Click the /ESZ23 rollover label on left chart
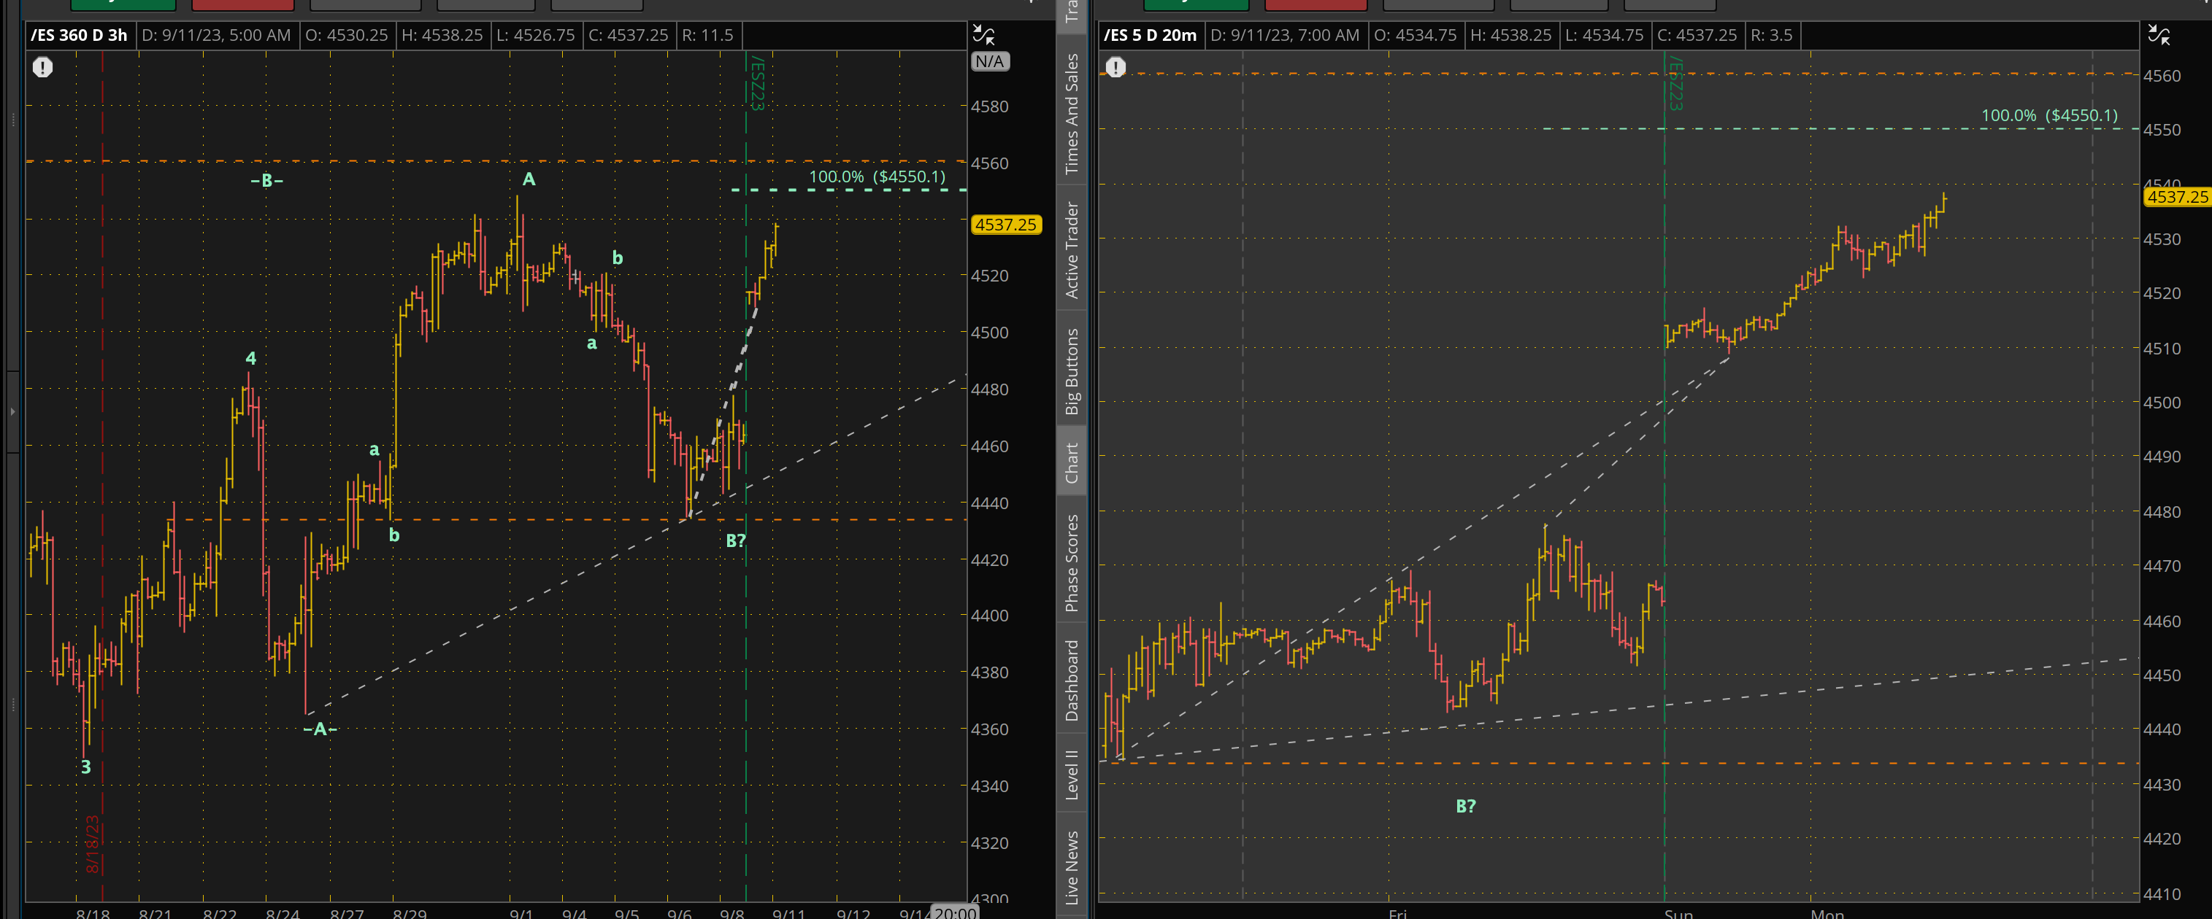The image size is (2212, 919). point(756,83)
